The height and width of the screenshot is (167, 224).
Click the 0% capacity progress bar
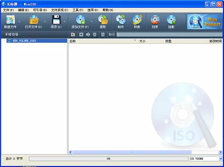coord(108,158)
